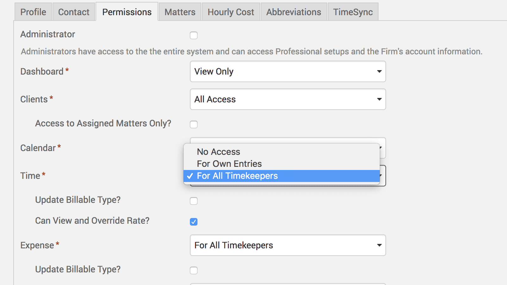Screen dimensions: 507x285
Task: Select the Permissions tab
Action: click(127, 12)
